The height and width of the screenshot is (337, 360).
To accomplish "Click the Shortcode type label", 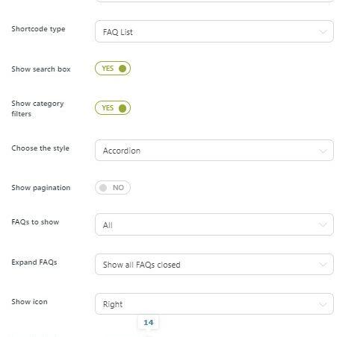I will pos(38,29).
